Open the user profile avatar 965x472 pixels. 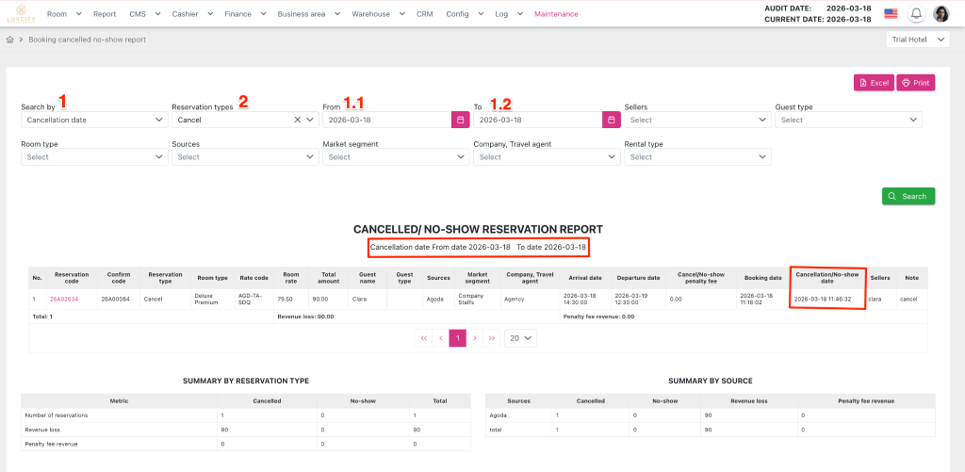940,14
